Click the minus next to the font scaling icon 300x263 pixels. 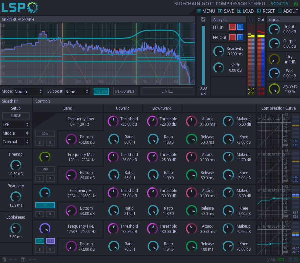point(35,260)
